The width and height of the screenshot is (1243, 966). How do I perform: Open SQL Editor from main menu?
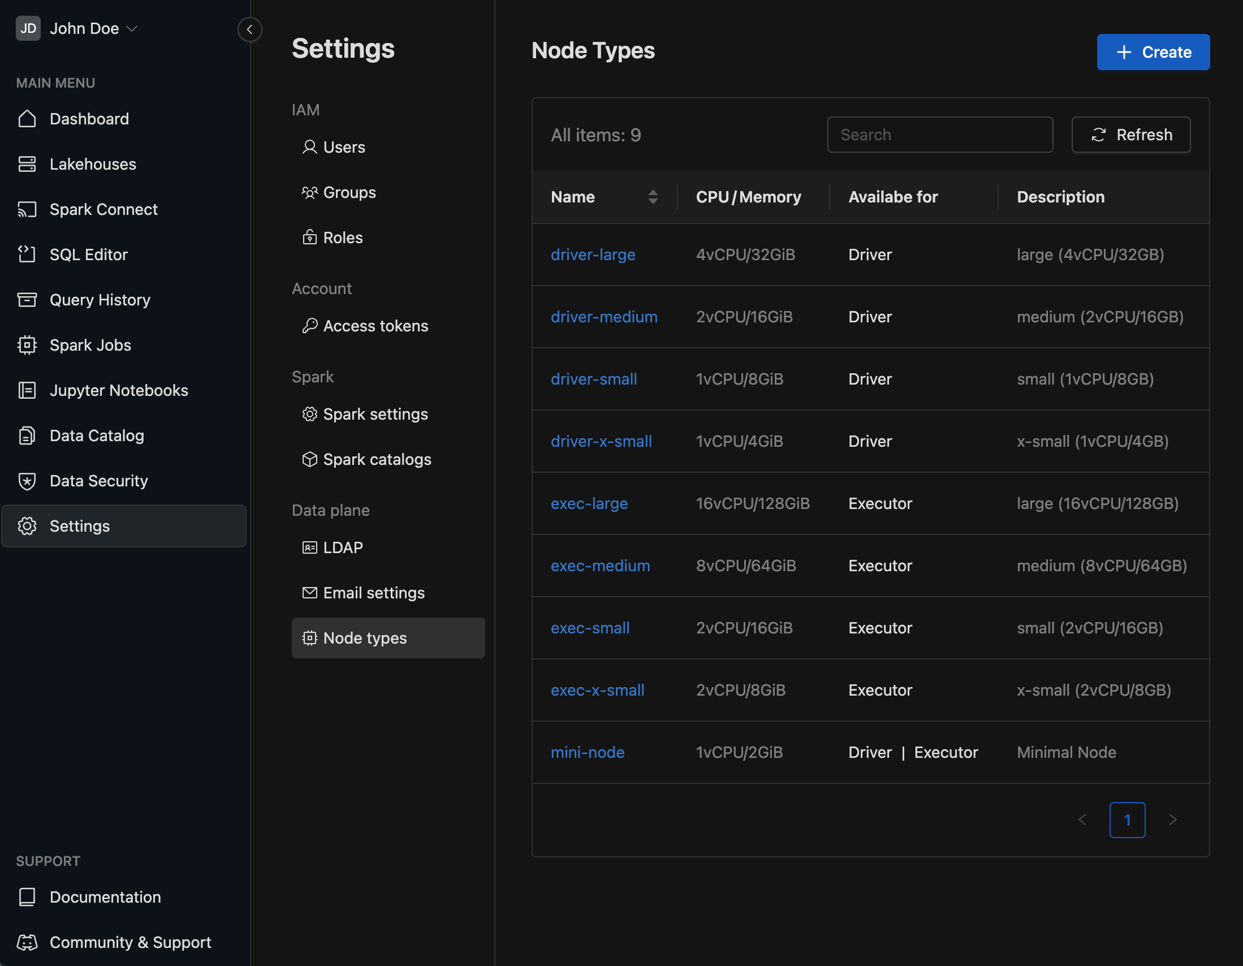point(124,255)
